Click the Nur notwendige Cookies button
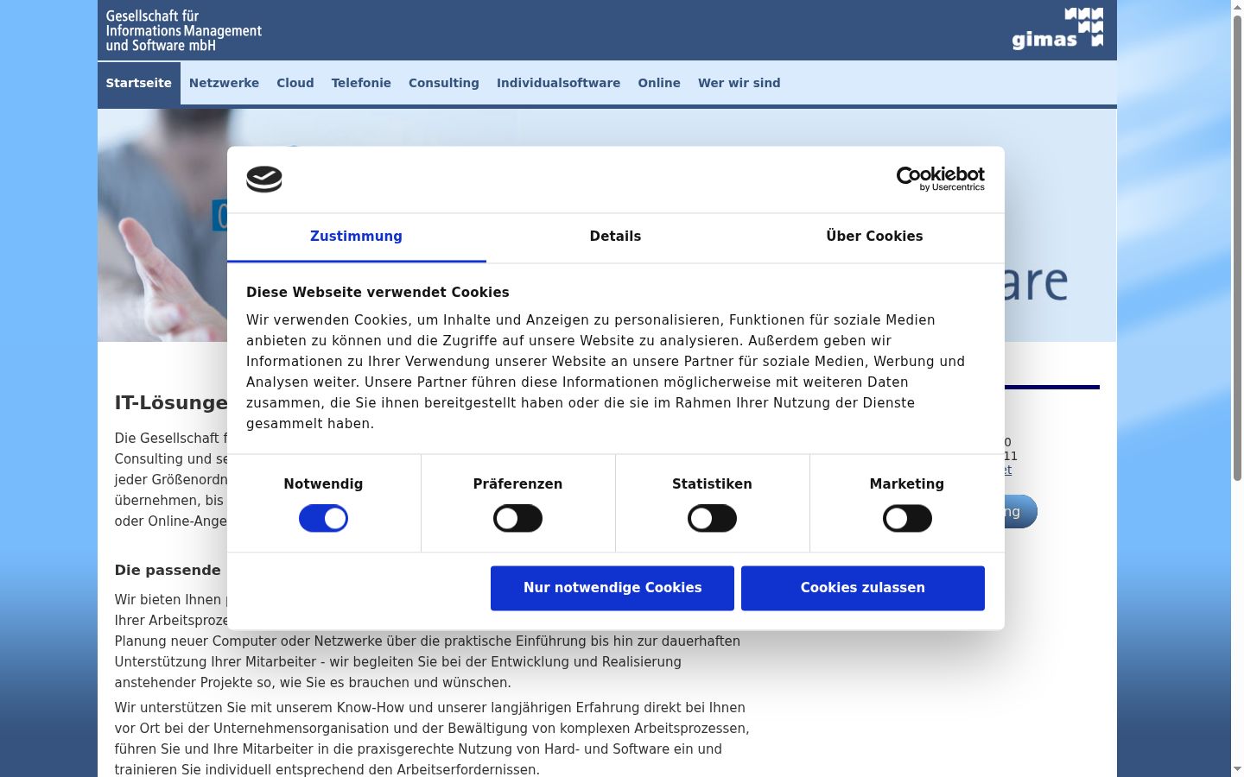 612,588
